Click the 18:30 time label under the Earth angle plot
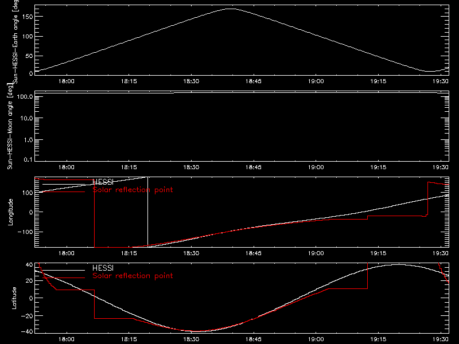Image resolution: width=459 pixels, height=344 pixels. [191, 81]
